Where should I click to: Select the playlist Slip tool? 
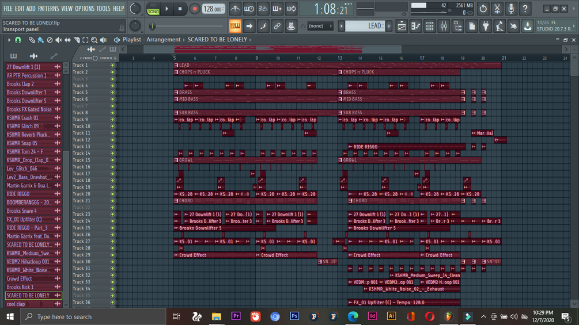(x=67, y=40)
